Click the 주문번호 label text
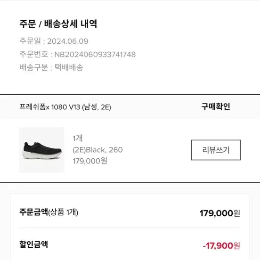260x260 pixels. 34,54
